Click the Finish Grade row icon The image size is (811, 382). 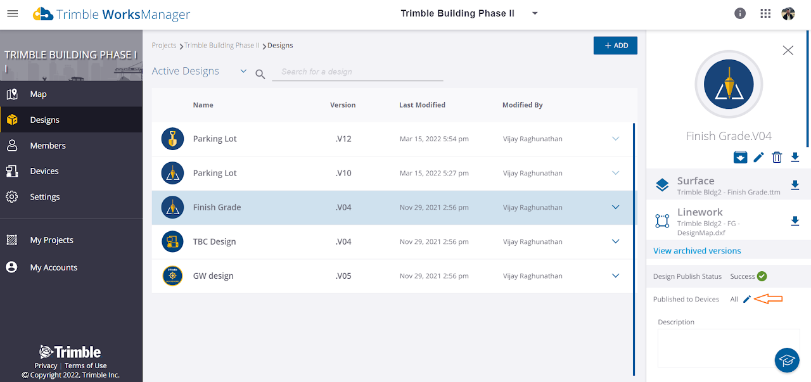tap(172, 207)
